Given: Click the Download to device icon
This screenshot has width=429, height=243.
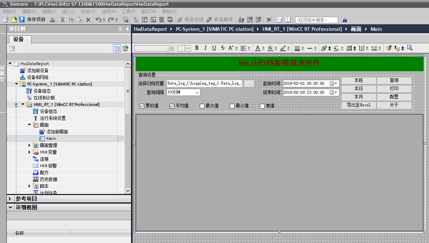Looking at the screenshot, I should [145, 20].
